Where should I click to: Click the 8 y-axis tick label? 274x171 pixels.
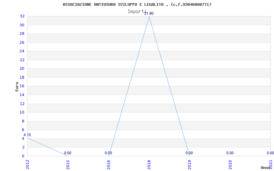[23, 121]
